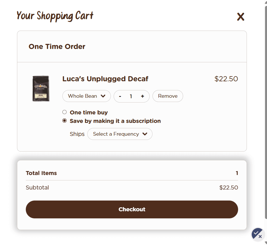Remove Luca's Unplugged Decaf from cart
The image size is (267, 245).
pyautogui.click(x=168, y=96)
